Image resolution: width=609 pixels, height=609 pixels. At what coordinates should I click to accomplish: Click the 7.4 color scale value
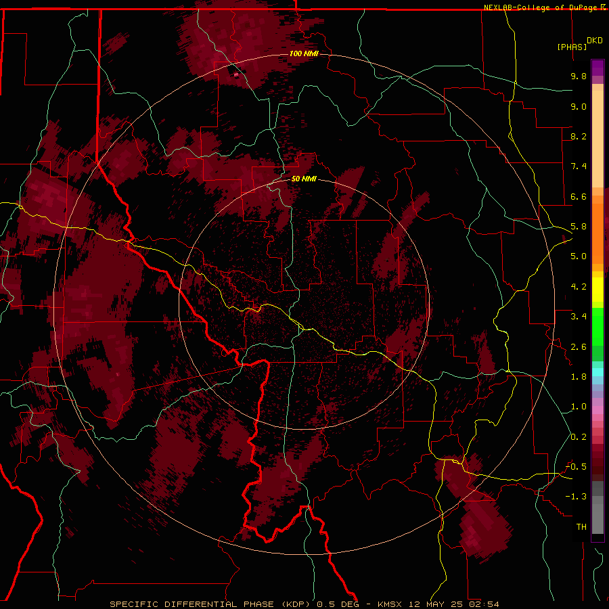(579, 166)
